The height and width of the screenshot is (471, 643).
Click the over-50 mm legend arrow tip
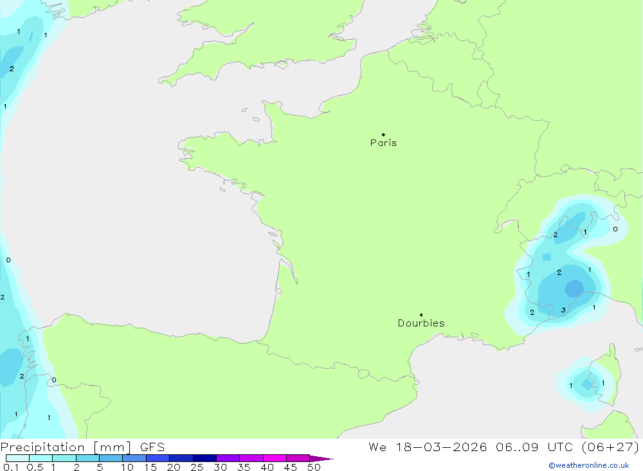[x=321, y=459]
